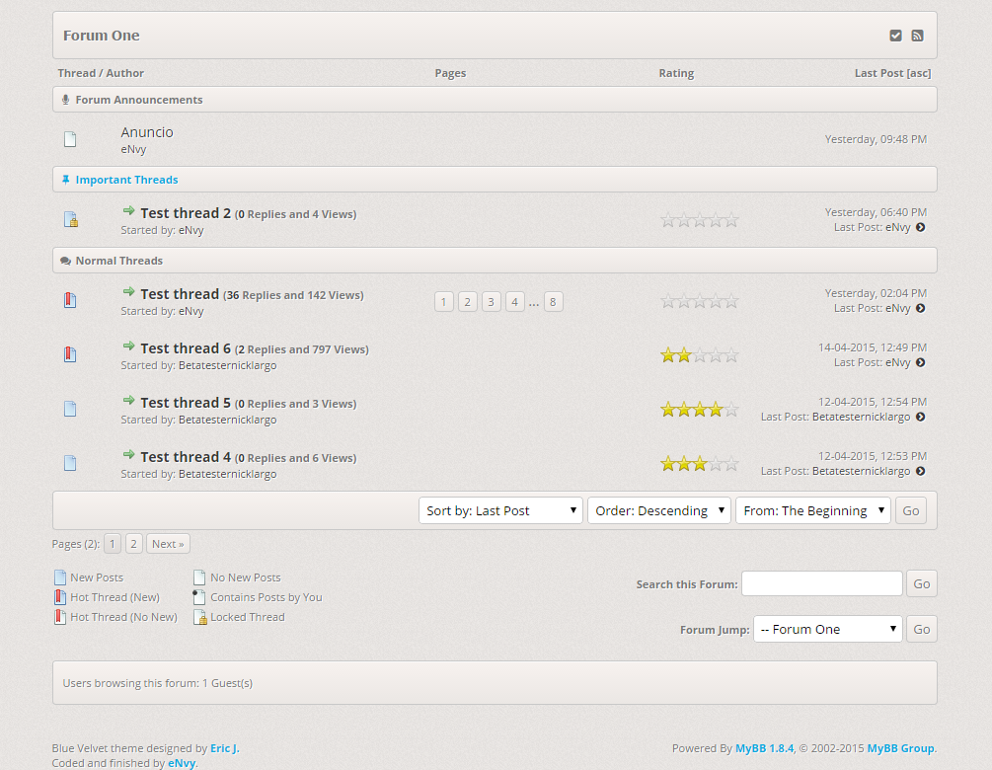Expand the Order: Descending dropdown
The image size is (992, 770).
(658, 510)
